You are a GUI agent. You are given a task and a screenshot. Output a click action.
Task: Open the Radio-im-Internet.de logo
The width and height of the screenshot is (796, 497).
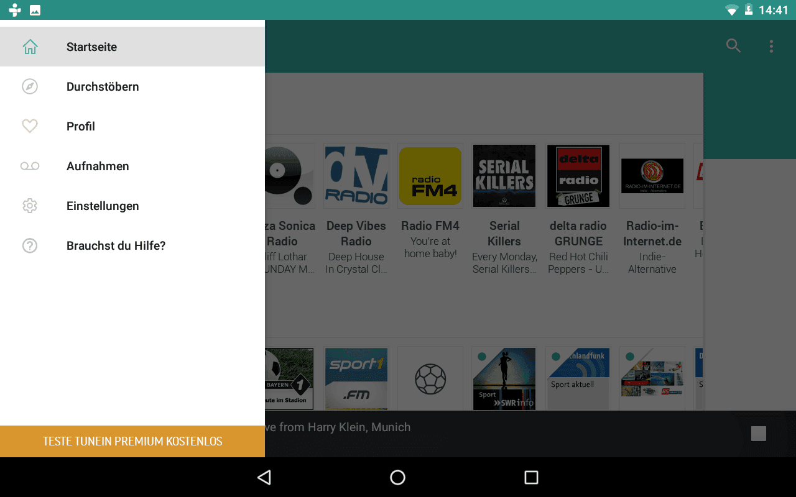click(652, 176)
